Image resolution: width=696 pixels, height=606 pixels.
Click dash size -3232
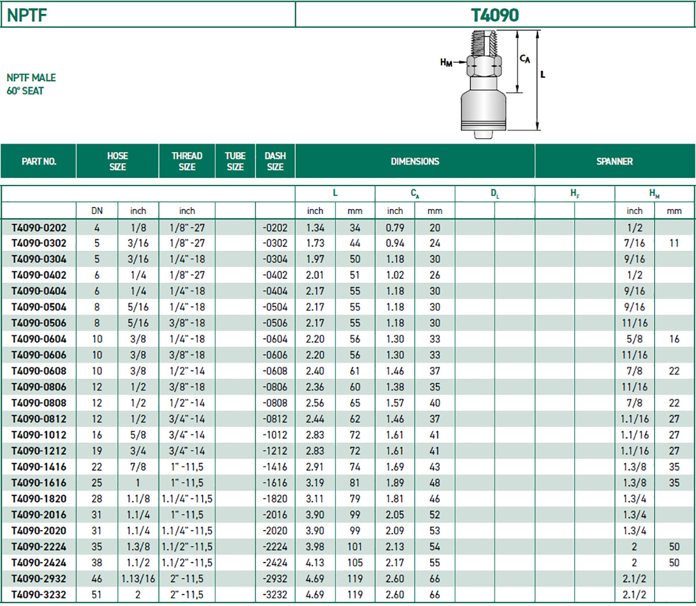tap(275, 594)
